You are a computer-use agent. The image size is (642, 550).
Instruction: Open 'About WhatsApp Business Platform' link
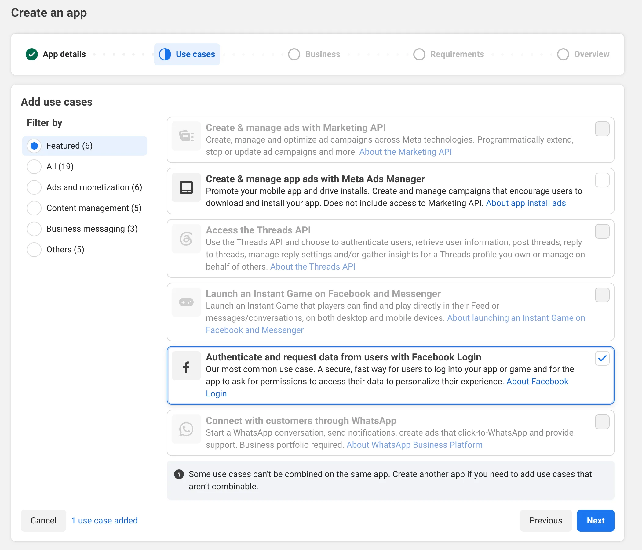(414, 445)
